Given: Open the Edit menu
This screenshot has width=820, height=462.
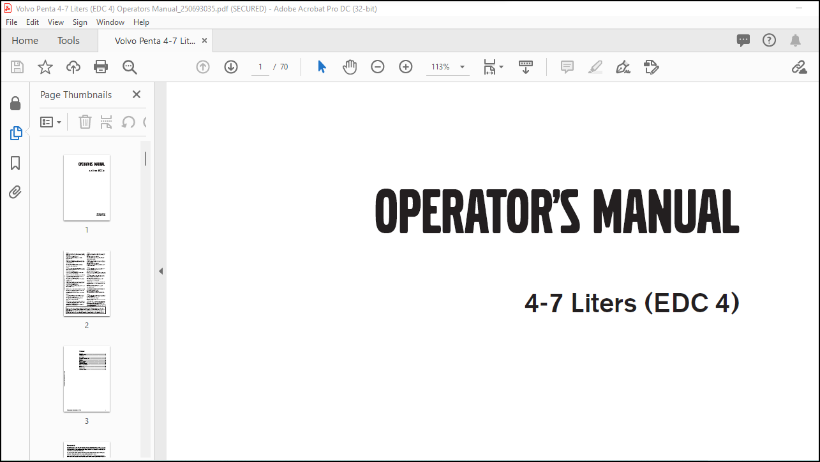Looking at the screenshot, I should [33, 22].
